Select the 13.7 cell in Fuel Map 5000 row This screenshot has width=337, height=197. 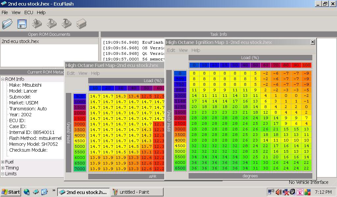click(x=146, y=146)
